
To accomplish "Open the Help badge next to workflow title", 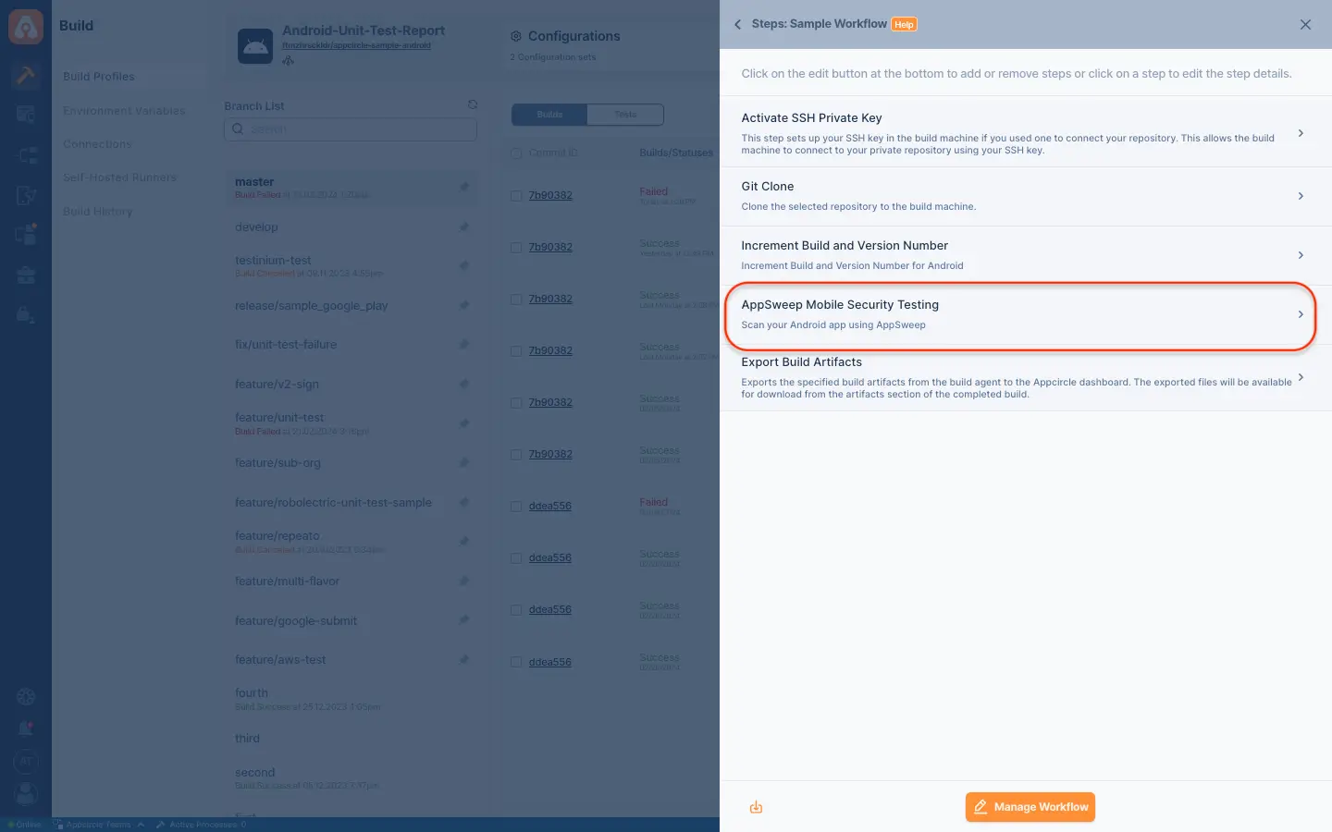I will [x=904, y=25].
